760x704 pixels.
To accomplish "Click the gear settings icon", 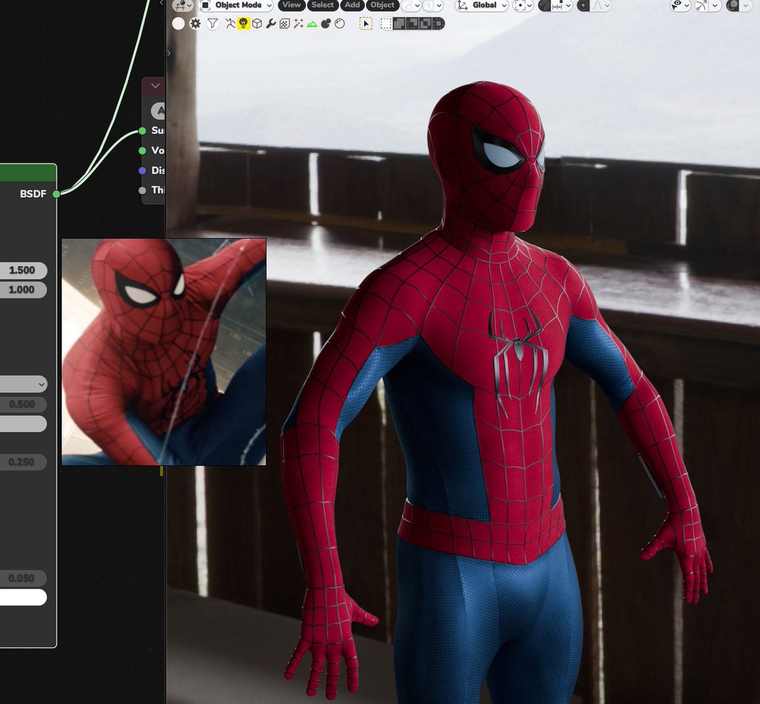I will click(x=195, y=23).
